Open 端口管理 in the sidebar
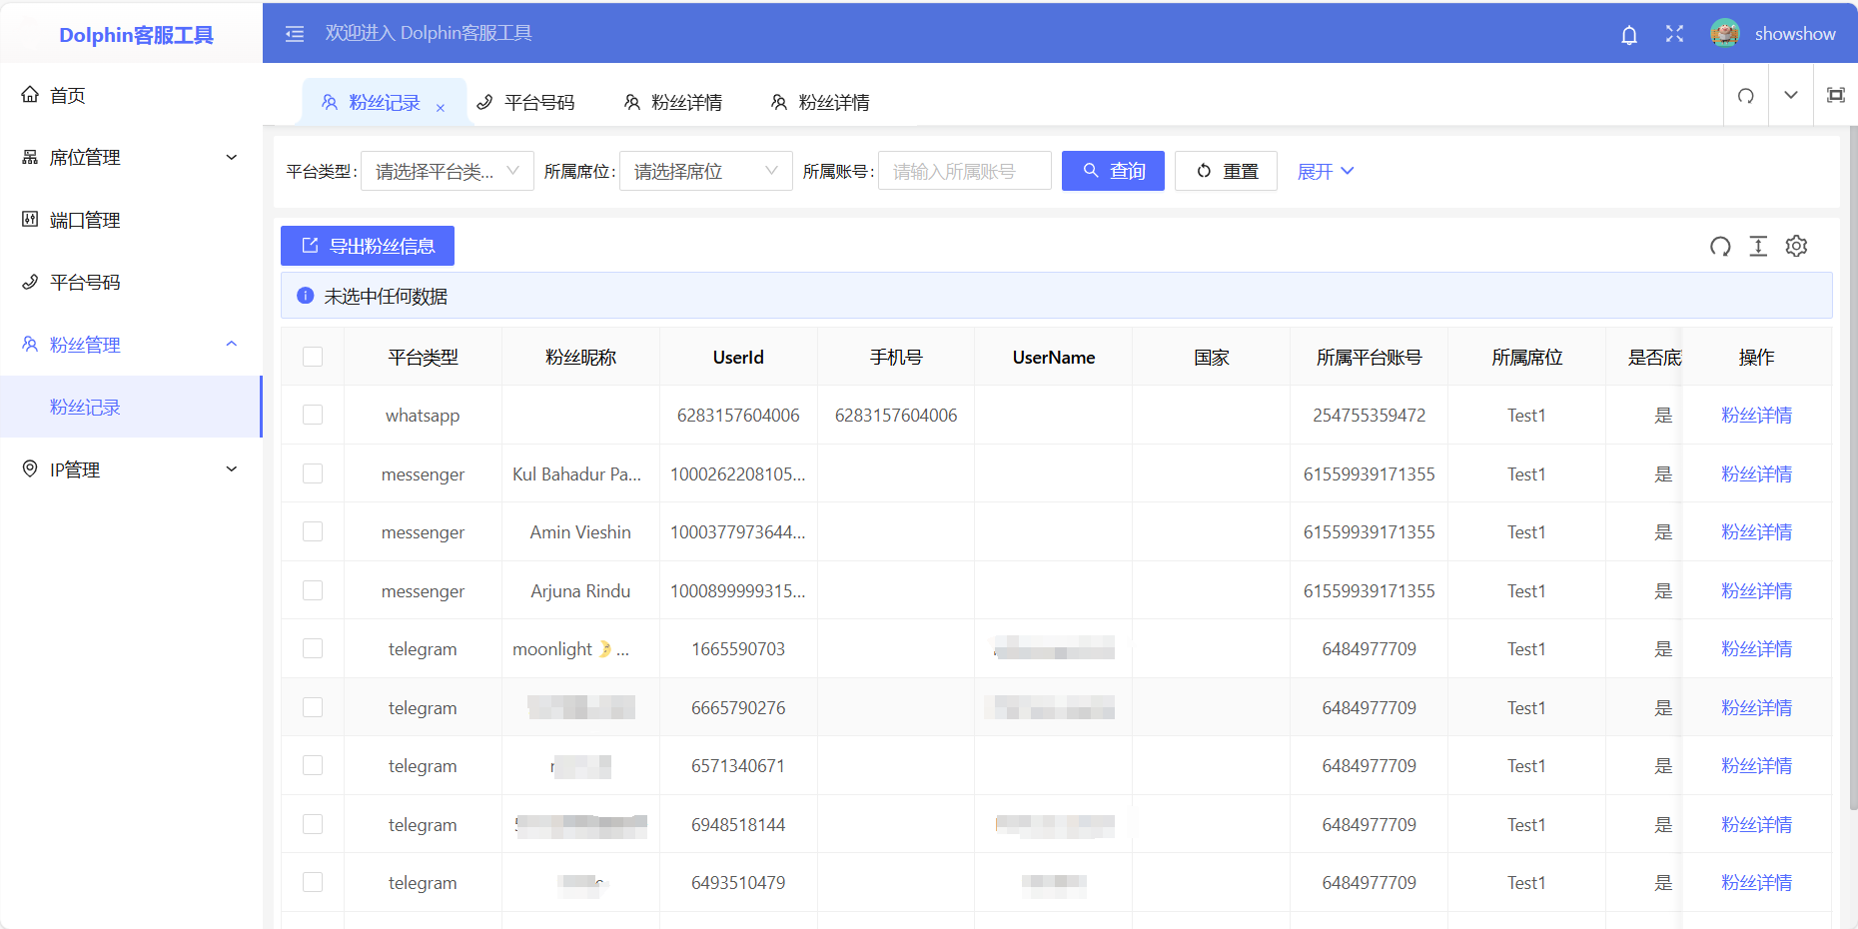This screenshot has height=929, width=1858. click(x=85, y=221)
